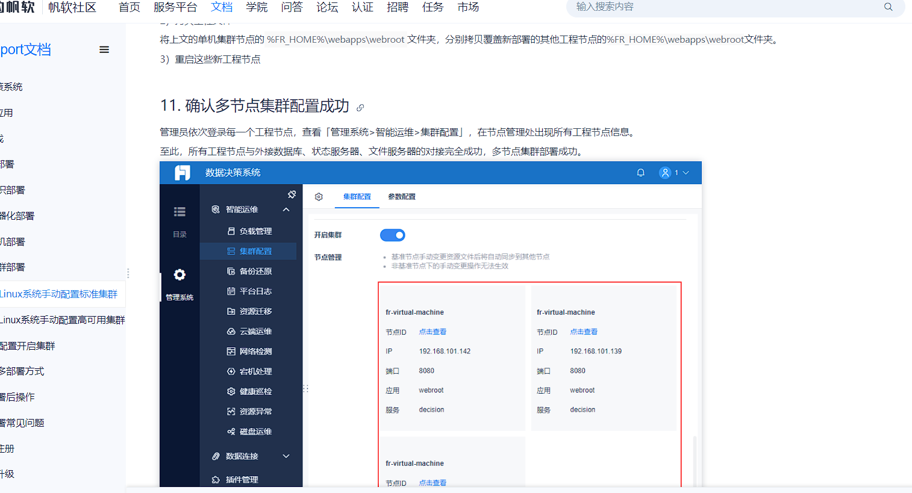Click the sidebar resize handle dots
The height and width of the screenshot is (493, 912).
[128, 273]
